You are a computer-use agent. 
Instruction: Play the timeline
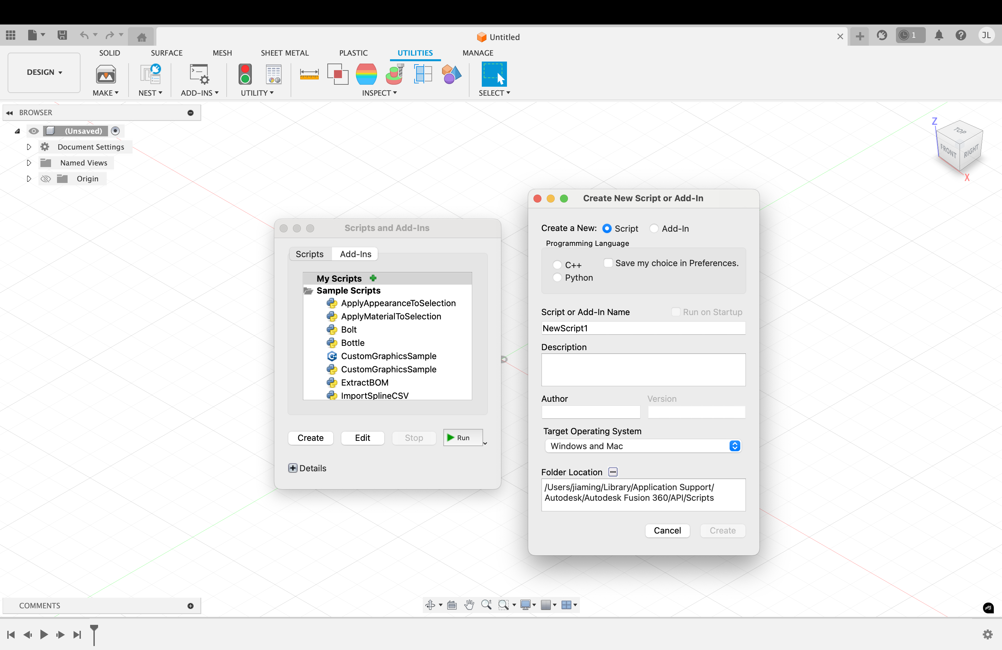tap(44, 634)
